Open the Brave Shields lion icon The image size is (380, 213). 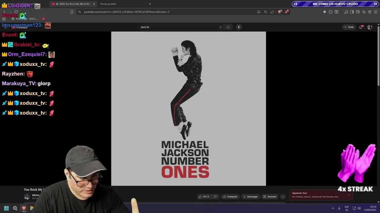pyautogui.click(x=279, y=12)
